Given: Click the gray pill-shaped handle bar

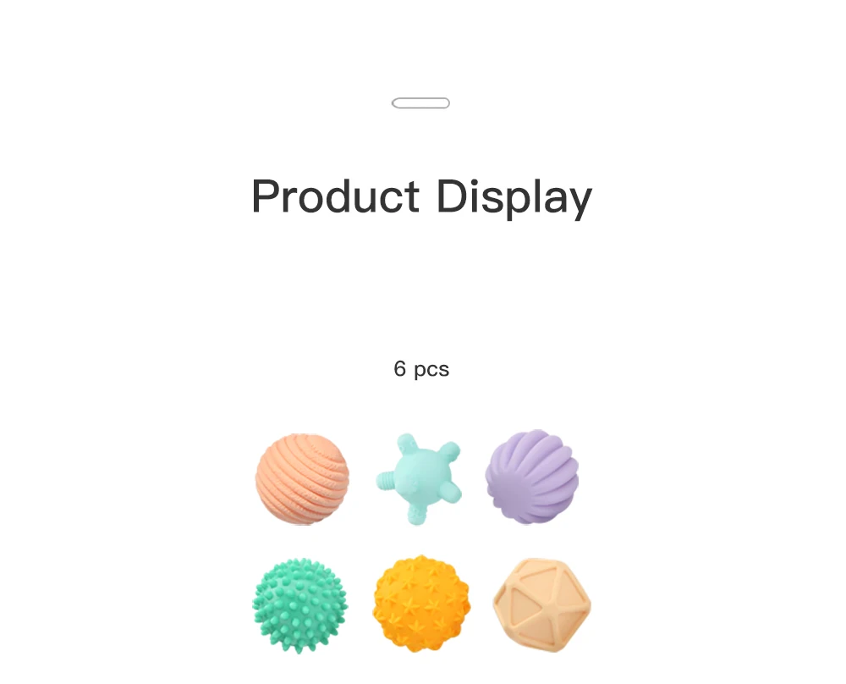Looking at the screenshot, I should (x=420, y=103).
